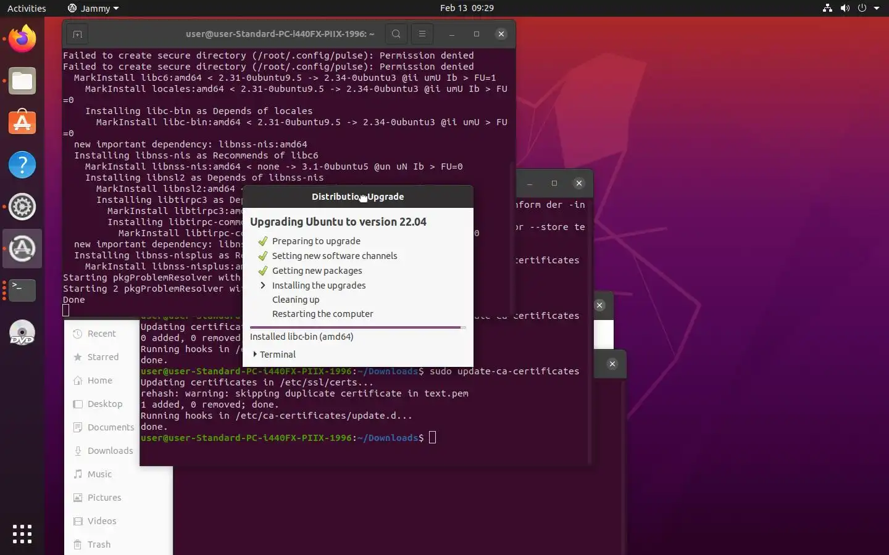The width and height of the screenshot is (889, 555).
Task: Click the network icon in system tray
Action: coord(827,8)
